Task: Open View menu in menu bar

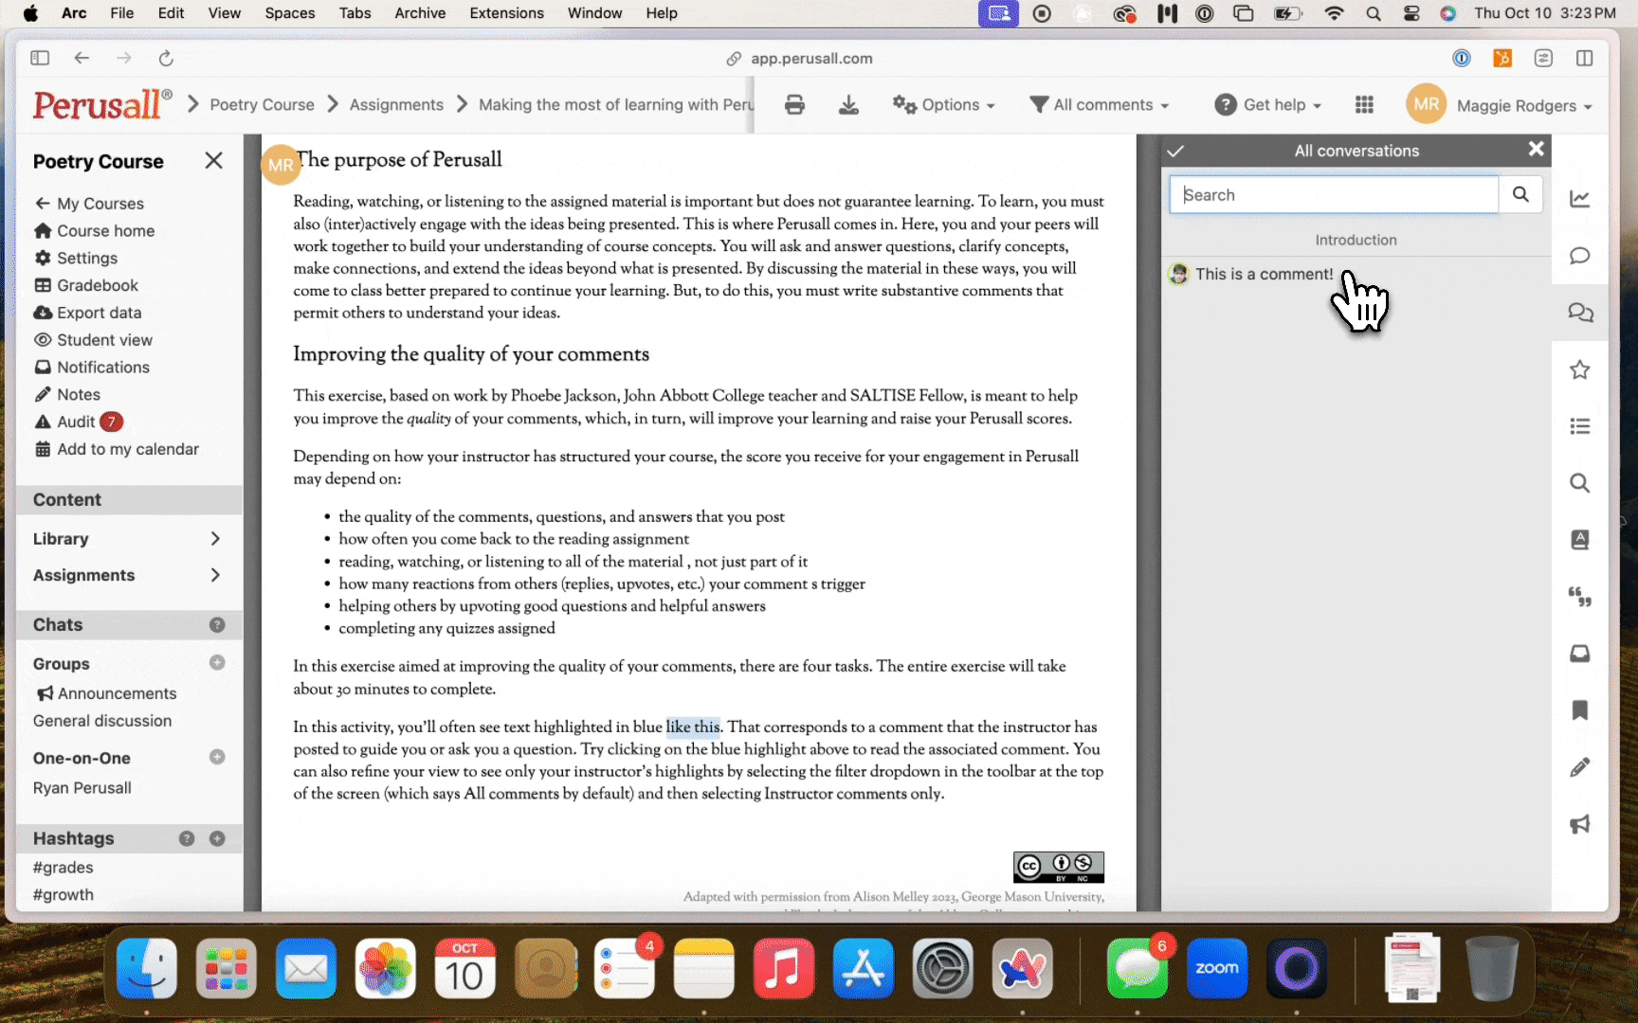Action: pos(225,13)
